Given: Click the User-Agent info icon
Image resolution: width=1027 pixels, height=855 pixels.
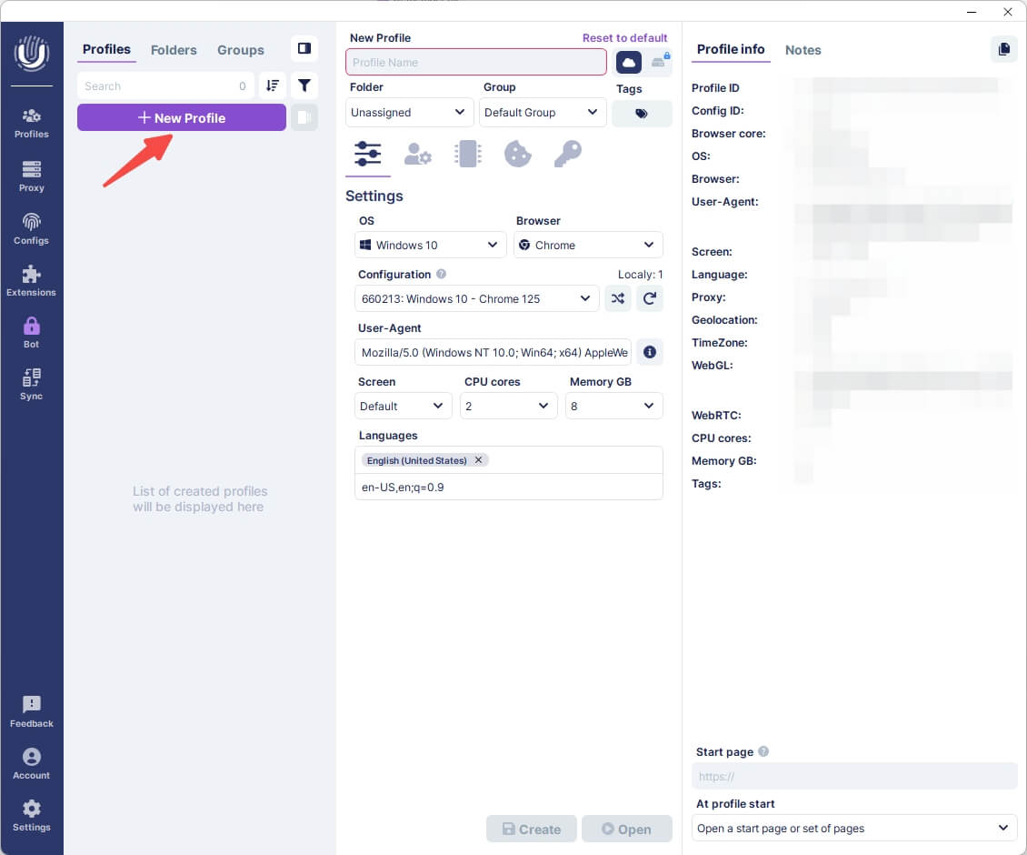Looking at the screenshot, I should [649, 352].
